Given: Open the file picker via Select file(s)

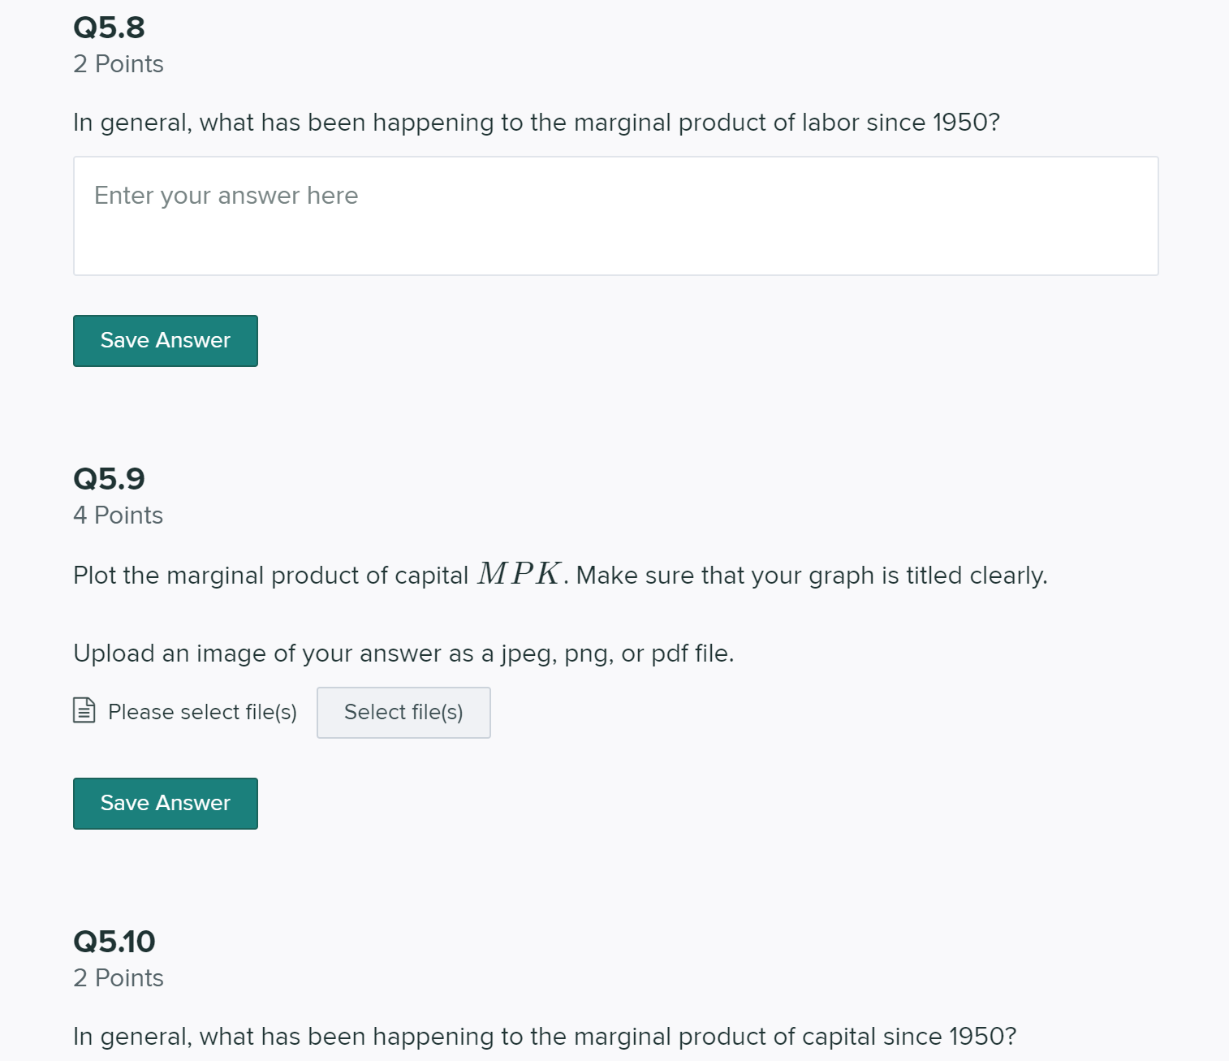Looking at the screenshot, I should 403,712.
